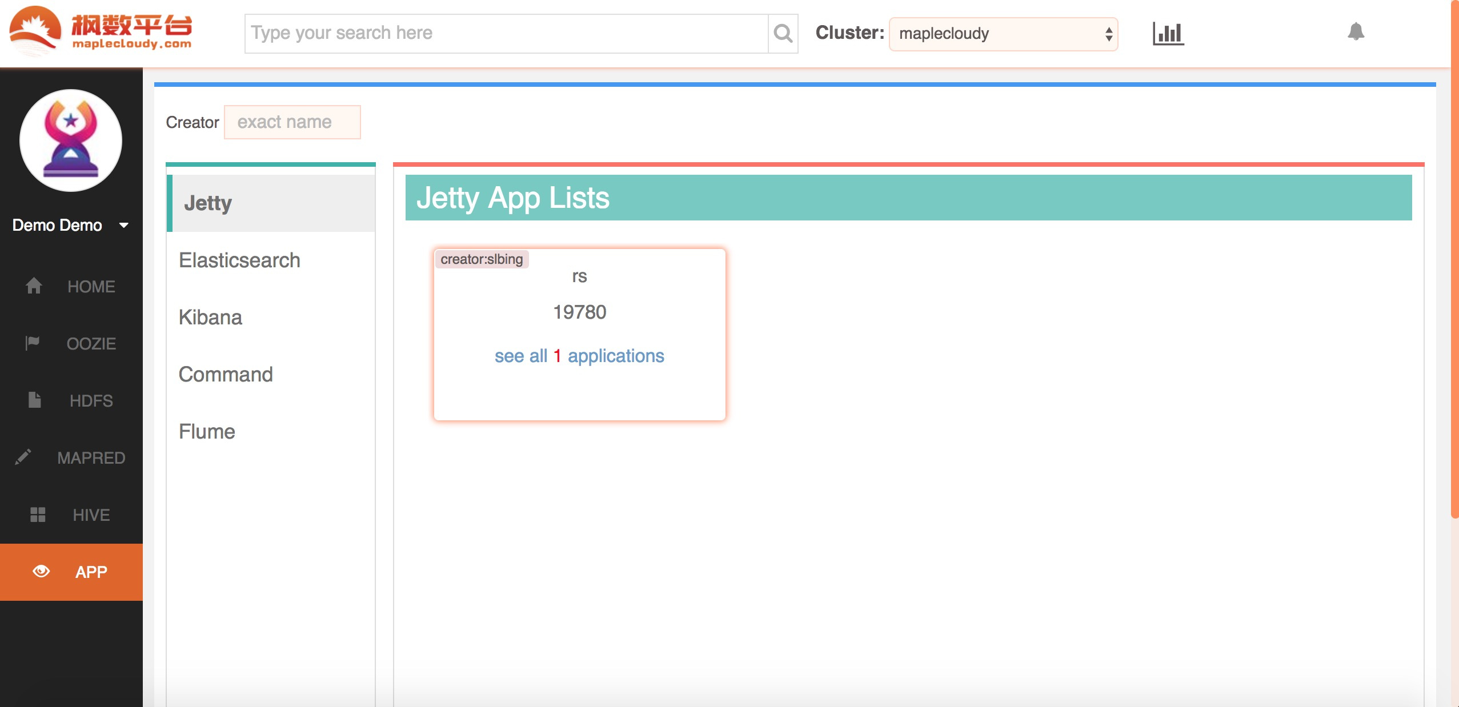
Task: Click the Creator exact name field
Action: click(292, 122)
